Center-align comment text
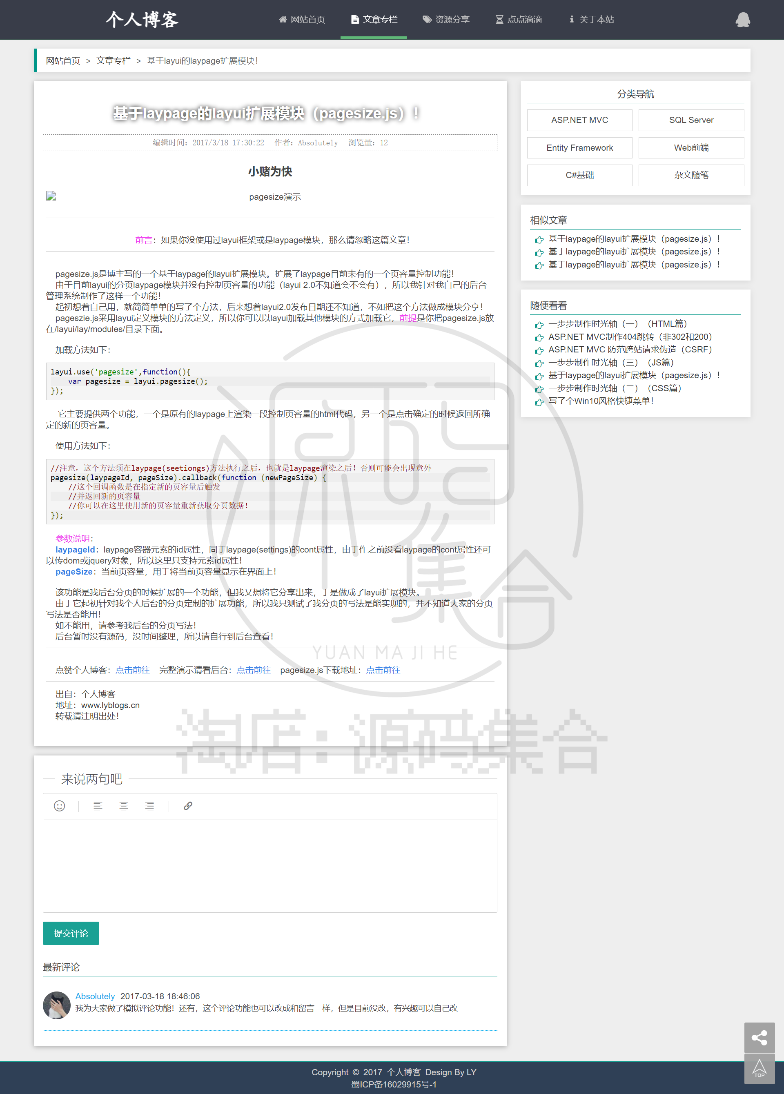This screenshot has width=784, height=1094. tap(123, 806)
